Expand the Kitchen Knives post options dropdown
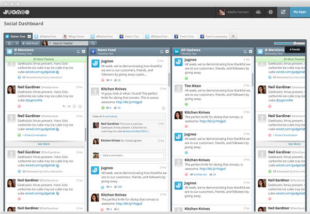The width and height of the screenshot is (310, 214). pyautogui.click(x=164, y=108)
